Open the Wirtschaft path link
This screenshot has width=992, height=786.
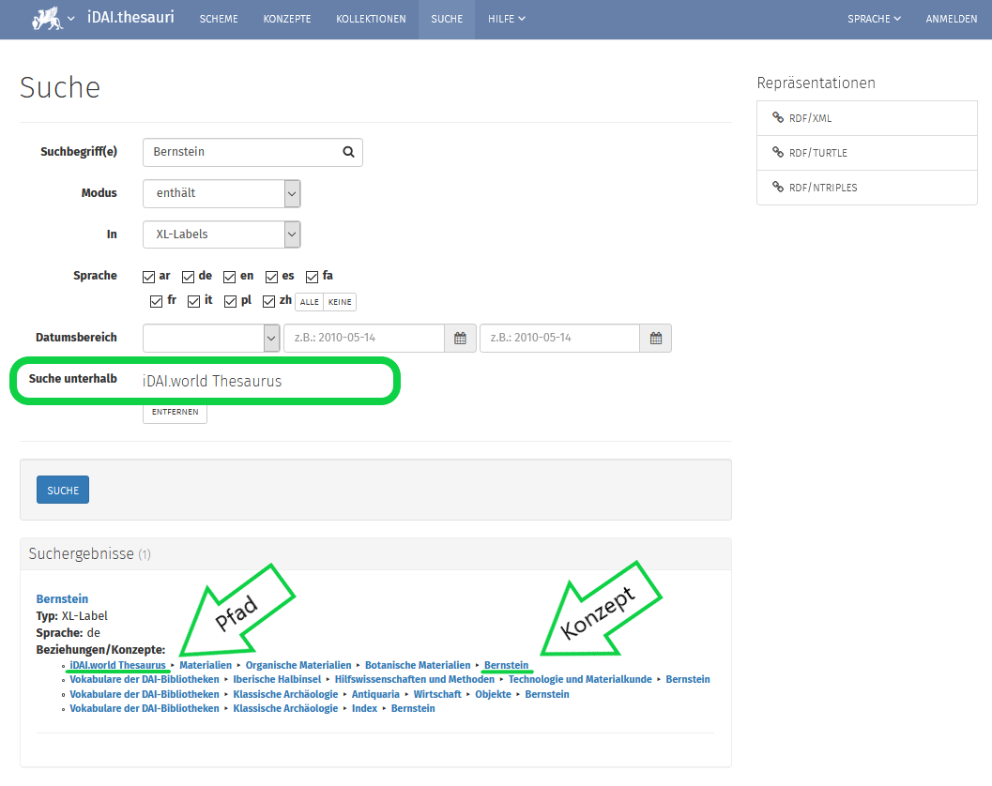click(x=437, y=694)
